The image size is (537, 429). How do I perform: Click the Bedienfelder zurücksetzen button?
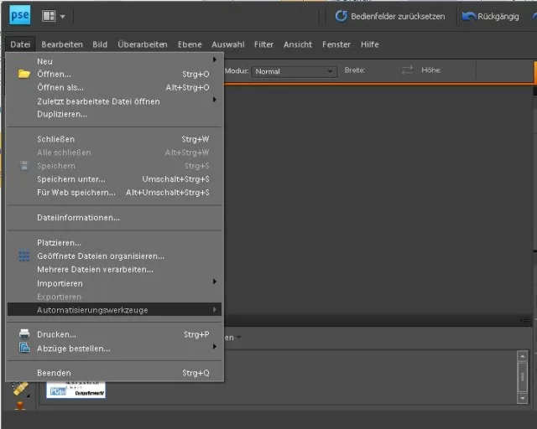(390, 16)
